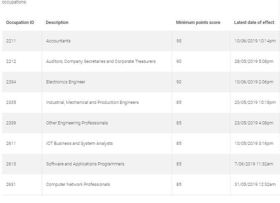Viewport: 280px width, 203px height.
Task: Click the 95 points score for Accountants
Action: 179,41
